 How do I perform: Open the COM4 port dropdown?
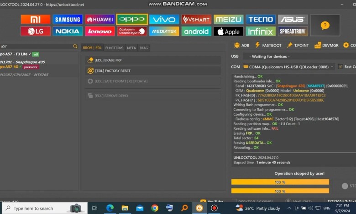pyautogui.click(x=288, y=66)
